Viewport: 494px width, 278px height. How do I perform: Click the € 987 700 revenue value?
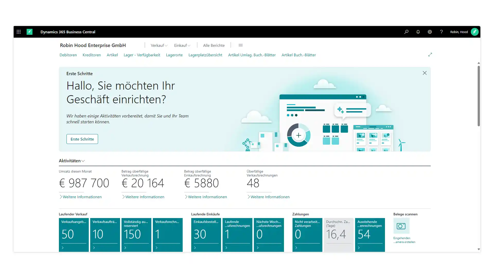(x=84, y=183)
